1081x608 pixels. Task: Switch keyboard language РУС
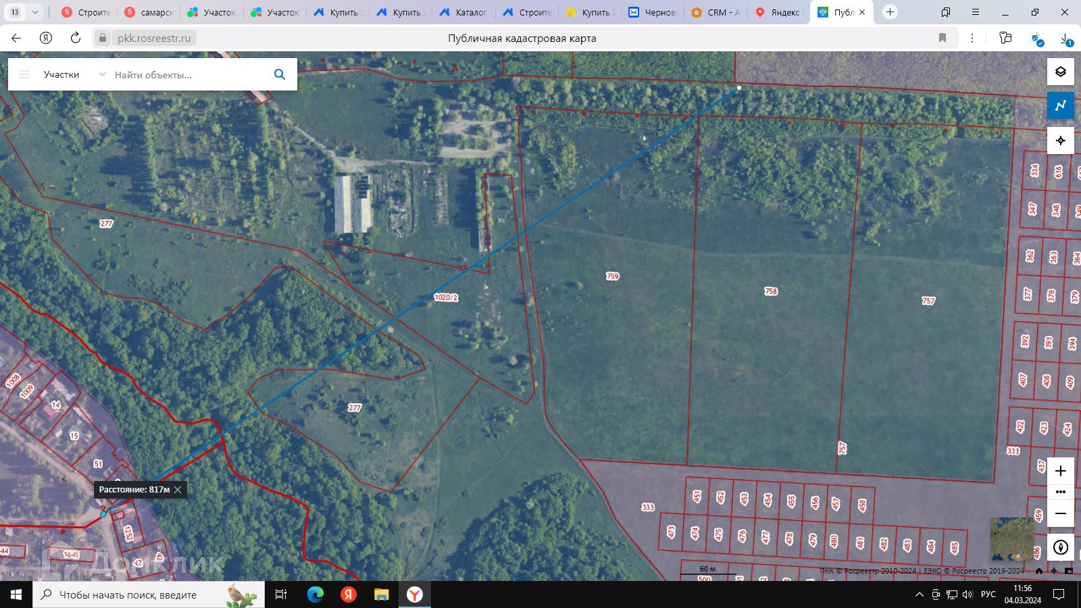pos(988,594)
